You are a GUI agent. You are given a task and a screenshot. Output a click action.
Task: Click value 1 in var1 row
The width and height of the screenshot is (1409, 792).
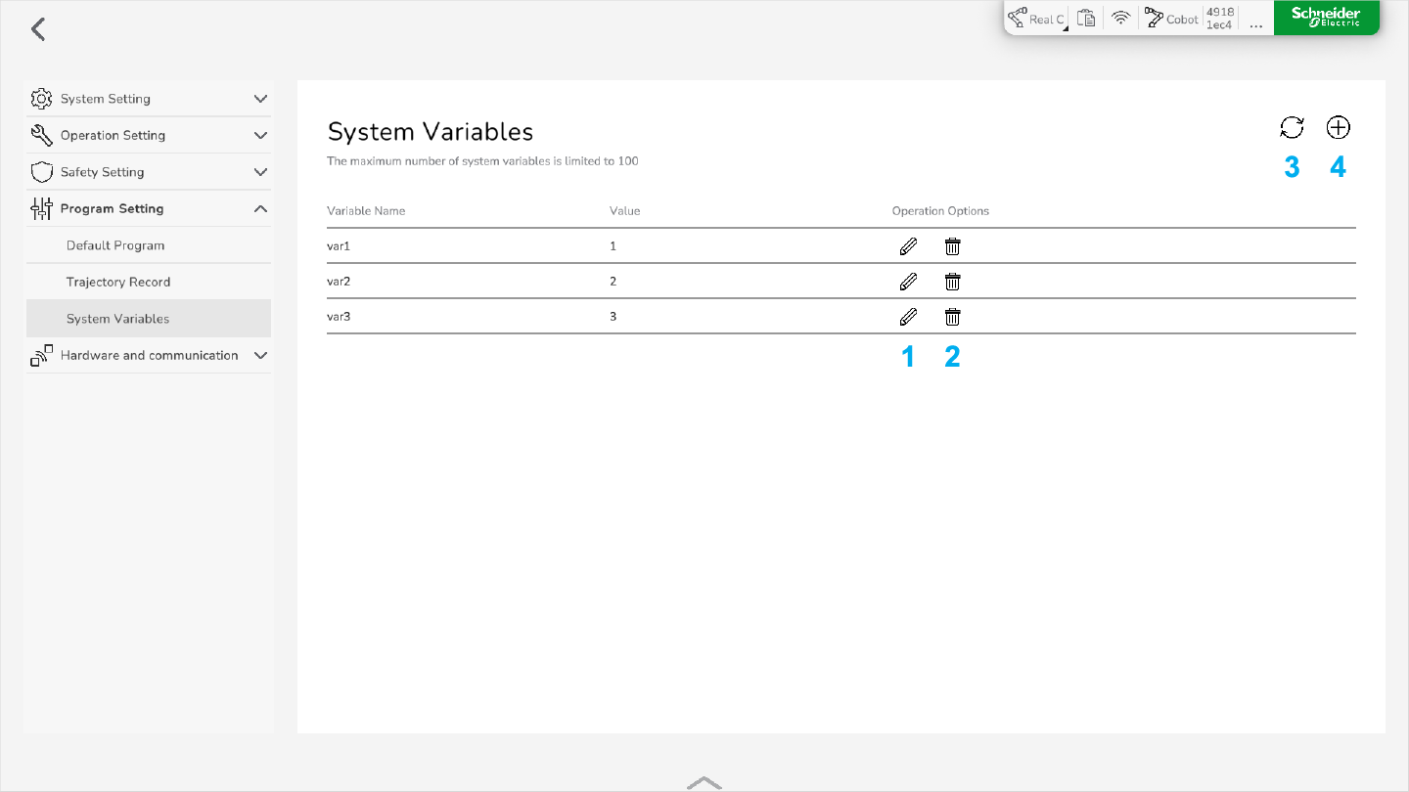[614, 246]
